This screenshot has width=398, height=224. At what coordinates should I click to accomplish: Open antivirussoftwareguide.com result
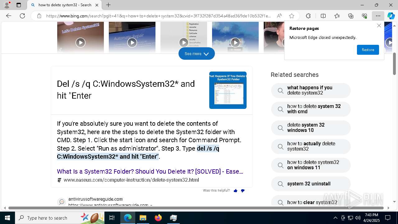95,199
